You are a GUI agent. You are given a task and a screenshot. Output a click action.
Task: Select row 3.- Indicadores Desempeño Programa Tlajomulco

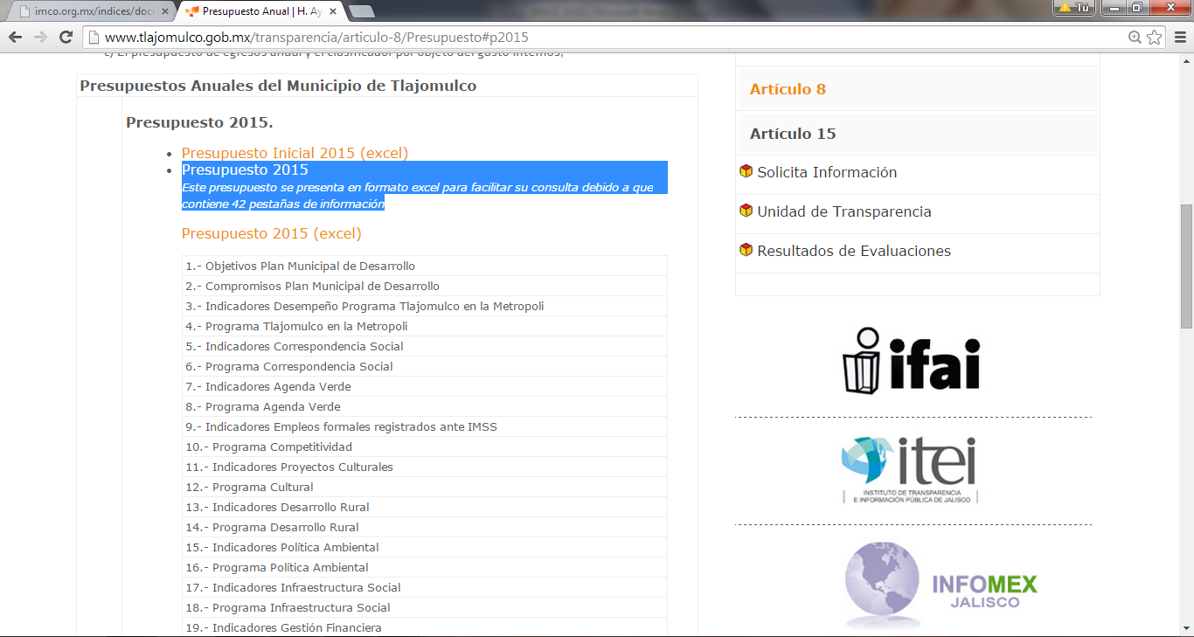coord(425,306)
